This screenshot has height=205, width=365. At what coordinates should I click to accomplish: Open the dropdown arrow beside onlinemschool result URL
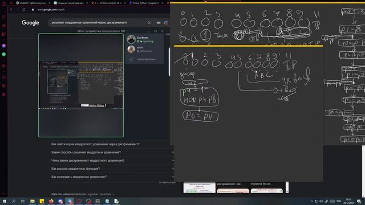tap(113, 194)
